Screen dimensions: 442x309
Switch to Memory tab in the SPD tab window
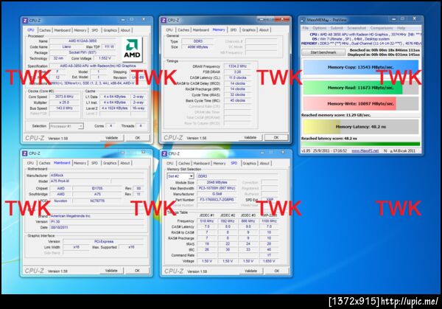tap(220, 164)
